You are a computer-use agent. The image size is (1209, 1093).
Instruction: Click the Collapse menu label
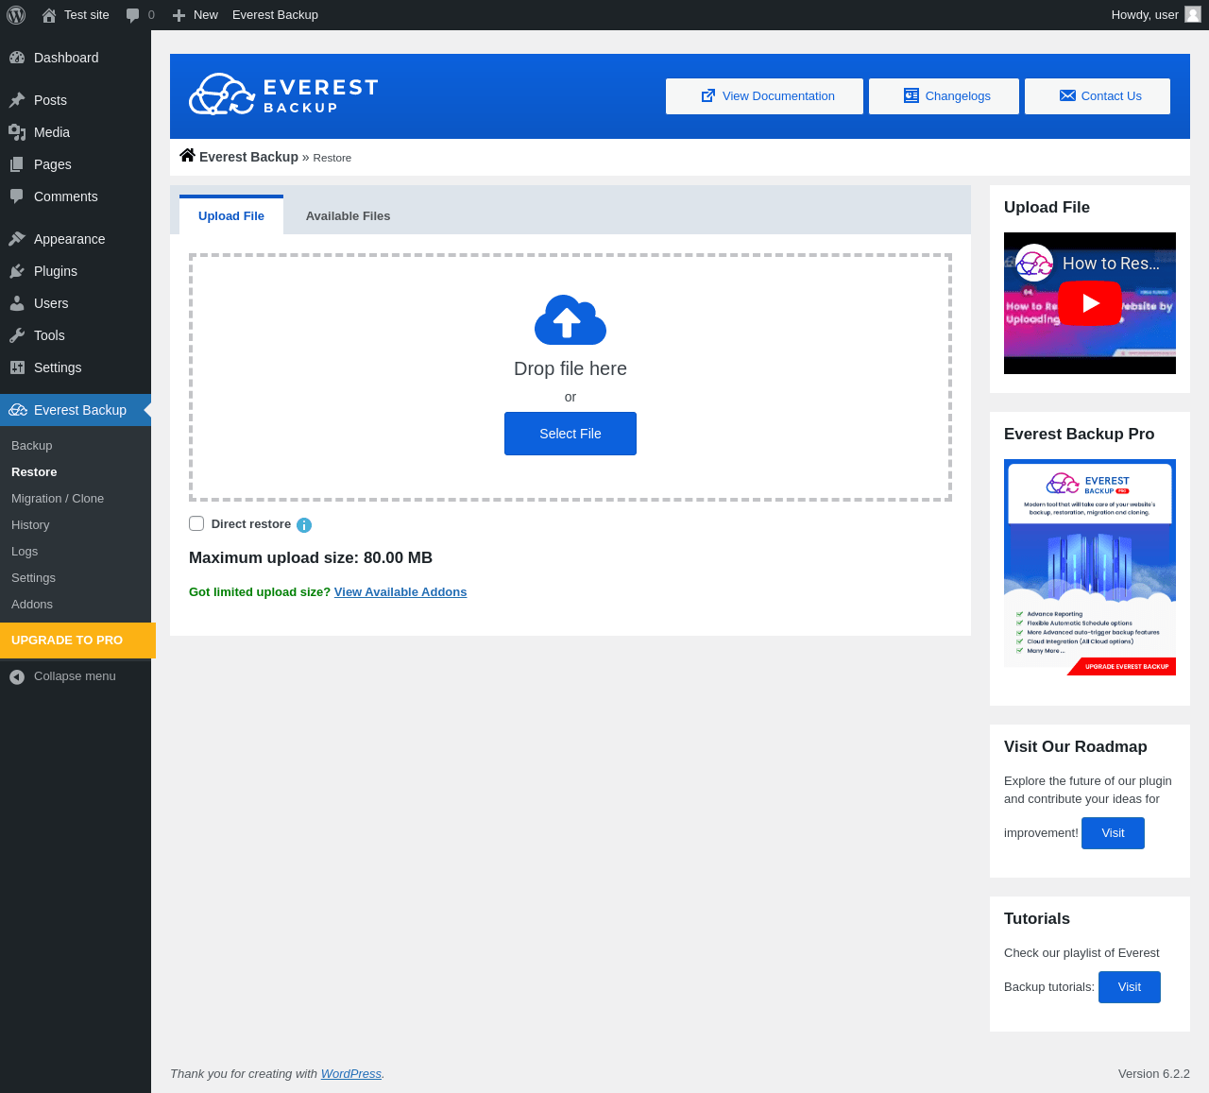(x=75, y=676)
